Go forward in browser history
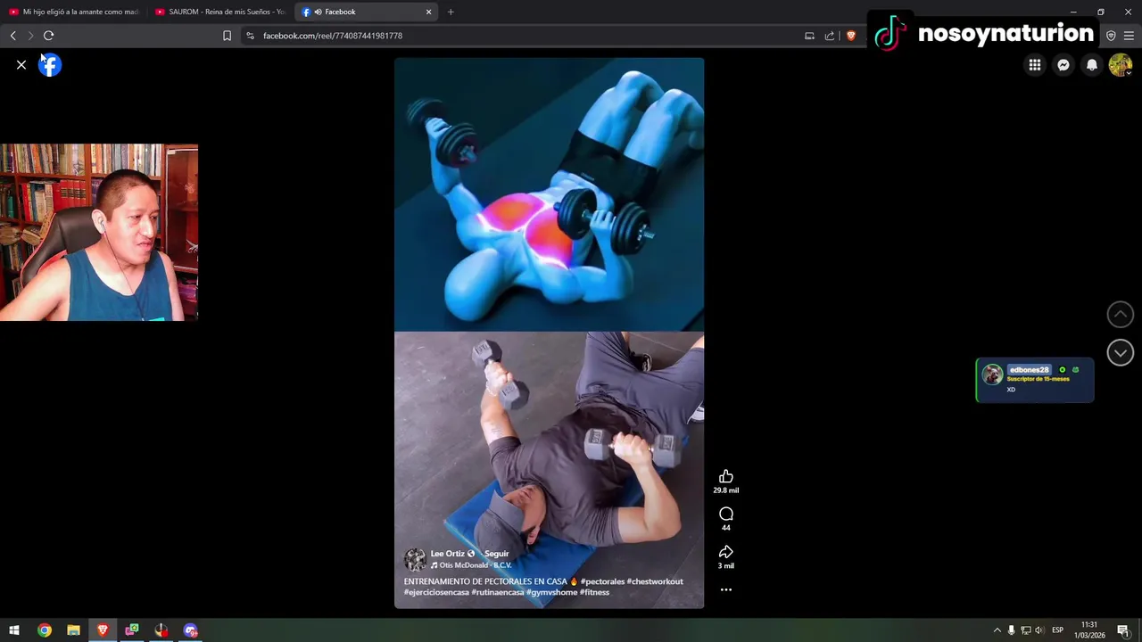The image size is (1142, 642). point(30,36)
